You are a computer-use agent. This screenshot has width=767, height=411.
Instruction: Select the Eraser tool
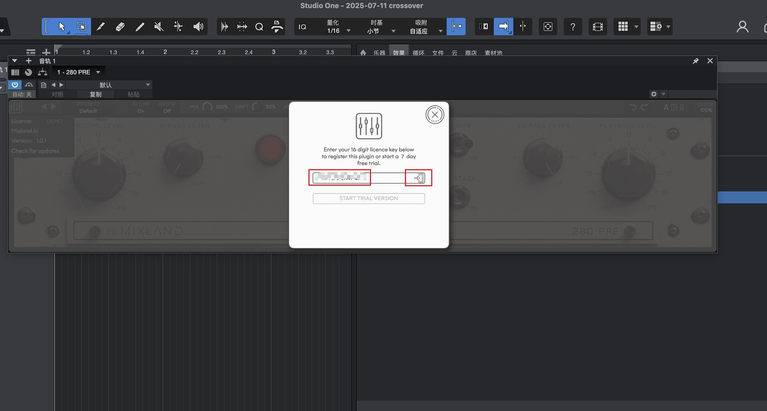pyautogui.click(x=120, y=27)
